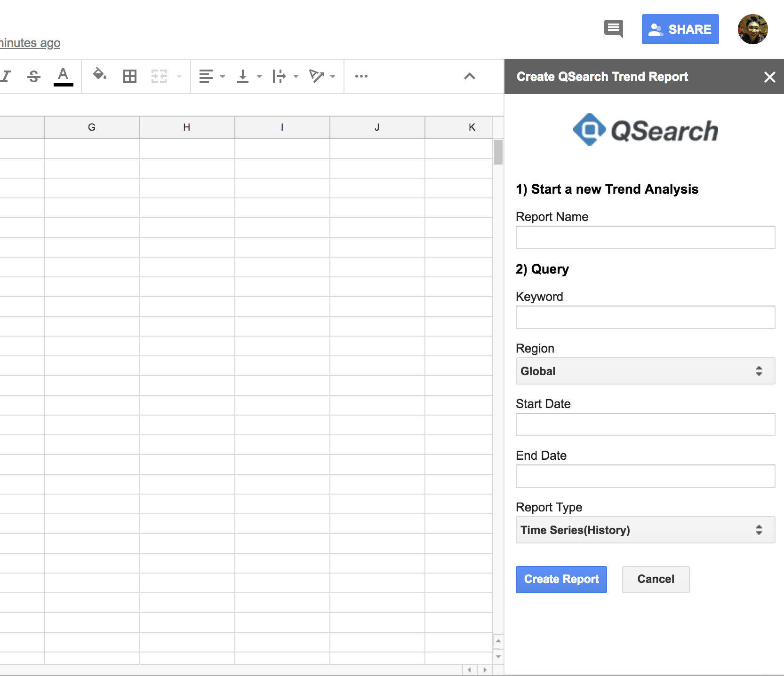Open the Report Type dropdown
This screenshot has height=676, width=784.
[x=646, y=530]
